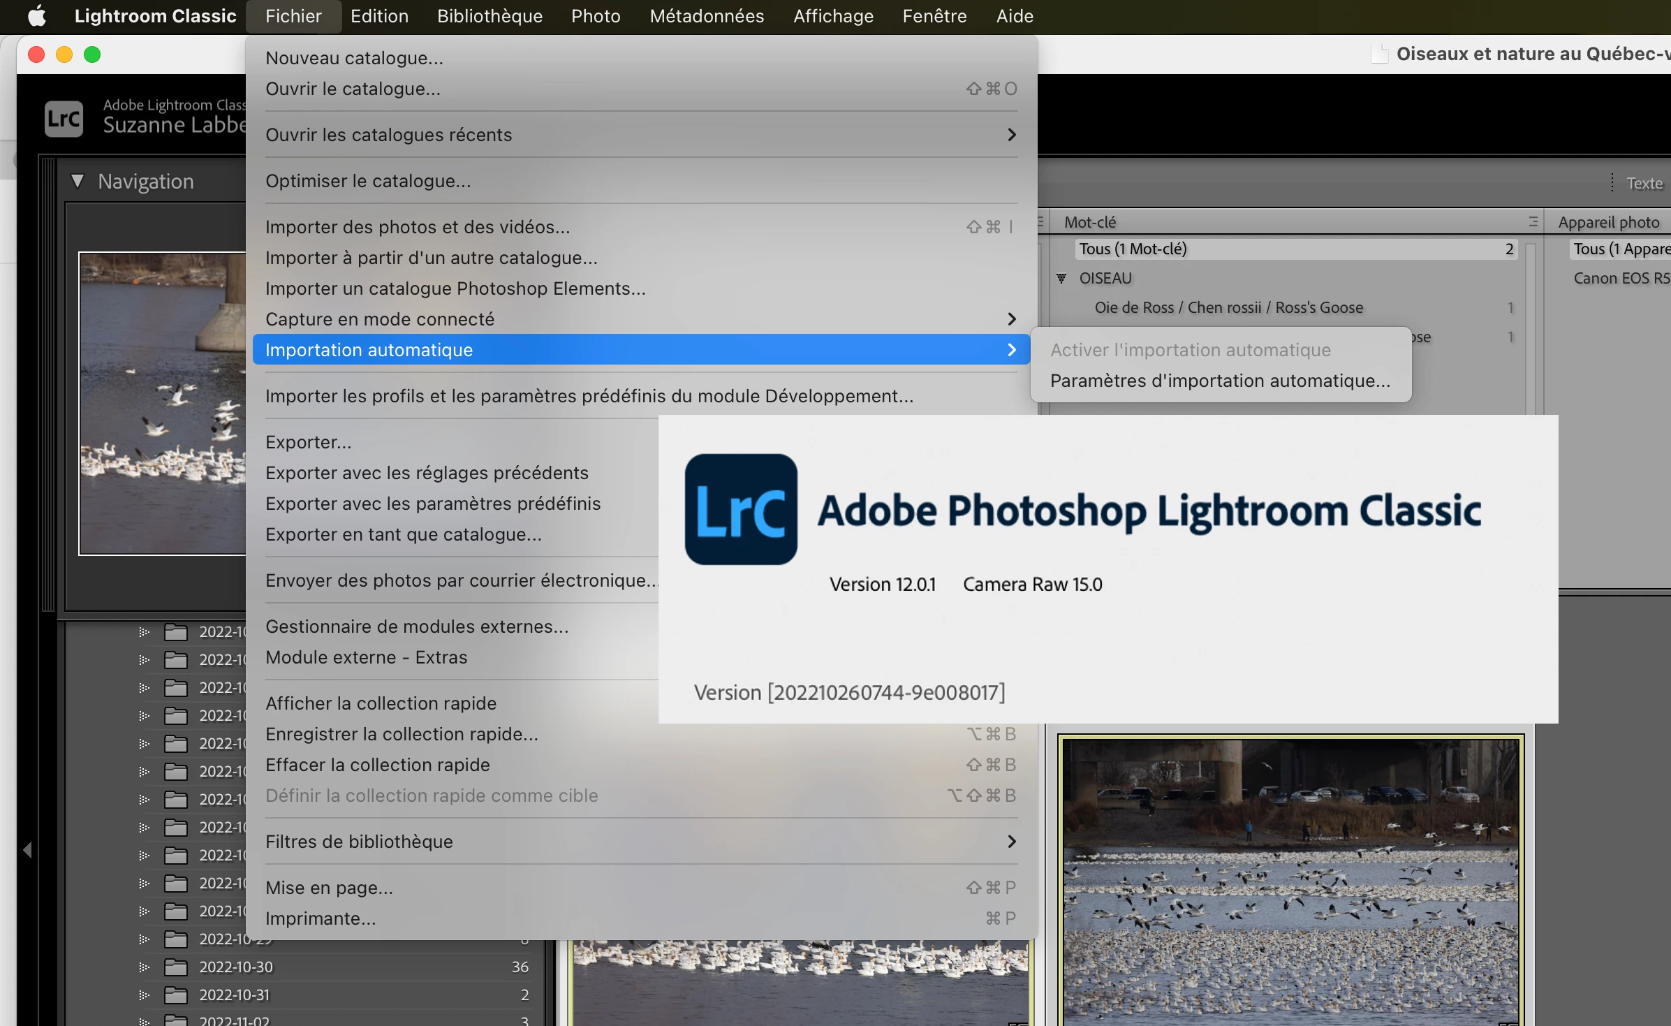Click the 2022-10-30 folder icon
This screenshot has height=1026, width=1671.
[x=175, y=967]
